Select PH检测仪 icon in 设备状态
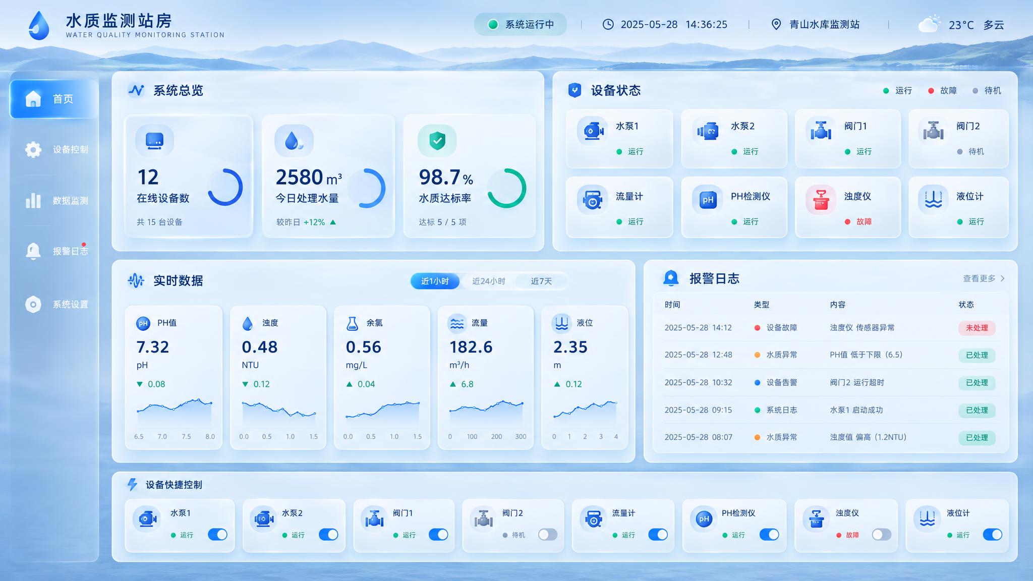 (707, 200)
